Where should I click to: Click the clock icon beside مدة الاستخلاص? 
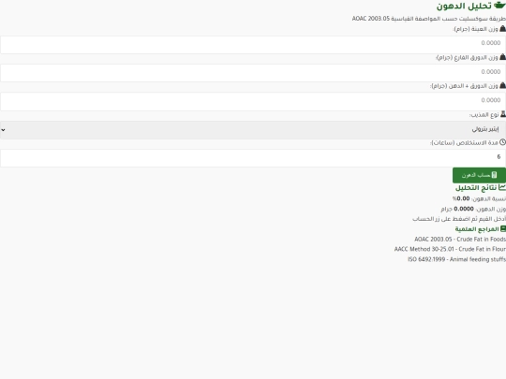[x=502, y=142]
